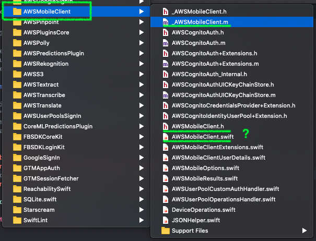The width and height of the screenshot is (316, 241).
Task: Expand the Starscream submenu arrow
Action: 142,210
